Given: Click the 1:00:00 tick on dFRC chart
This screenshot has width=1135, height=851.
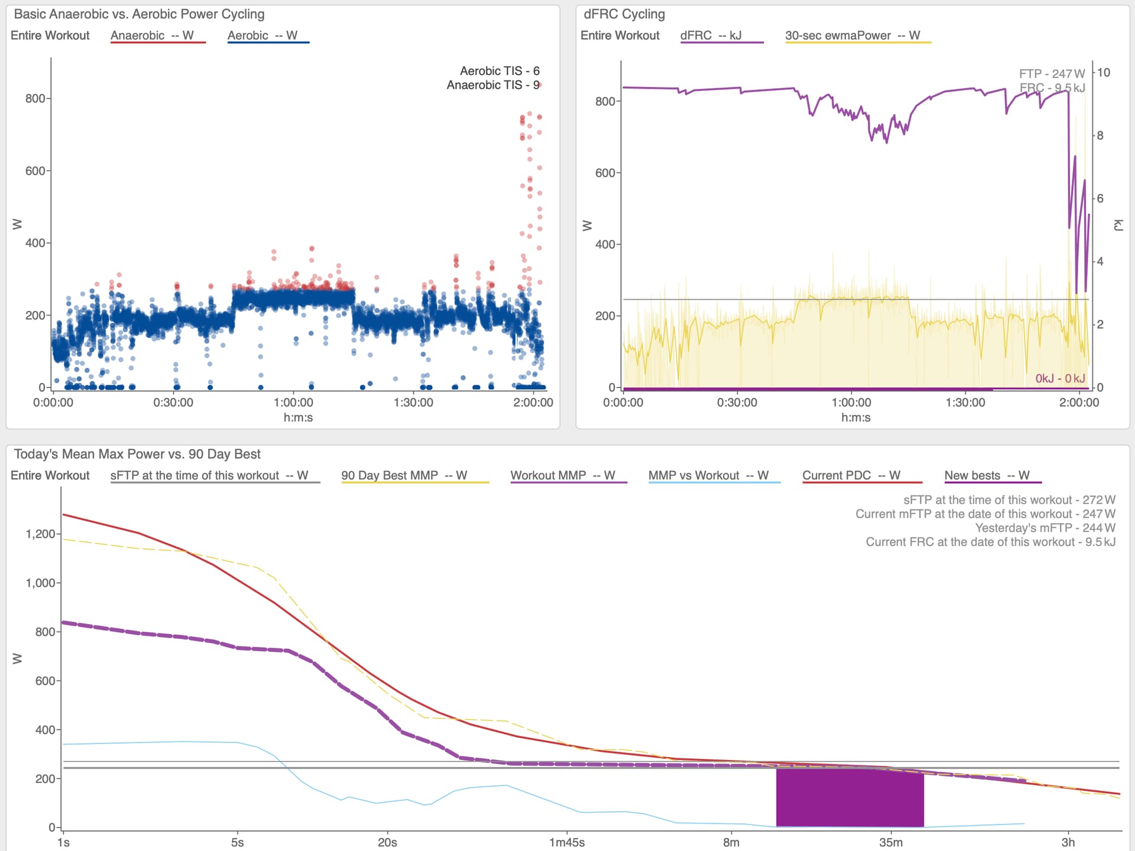Looking at the screenshot, I should [x=851, y=402].
